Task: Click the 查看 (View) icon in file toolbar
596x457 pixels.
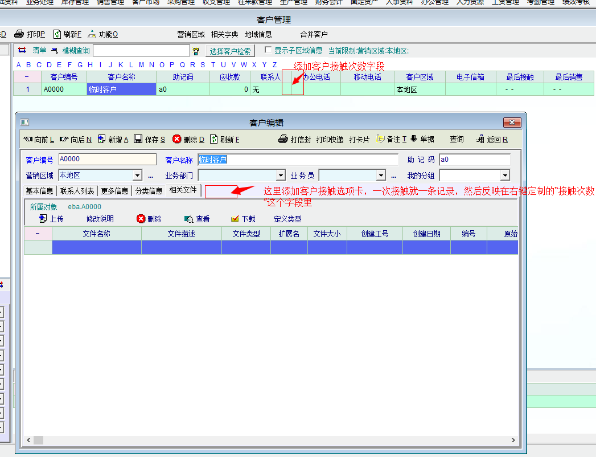Action: (x=189, y=219)
